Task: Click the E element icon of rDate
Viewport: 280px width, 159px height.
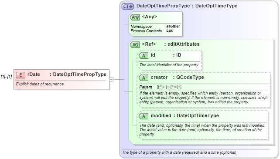Action: coord(20,75)
